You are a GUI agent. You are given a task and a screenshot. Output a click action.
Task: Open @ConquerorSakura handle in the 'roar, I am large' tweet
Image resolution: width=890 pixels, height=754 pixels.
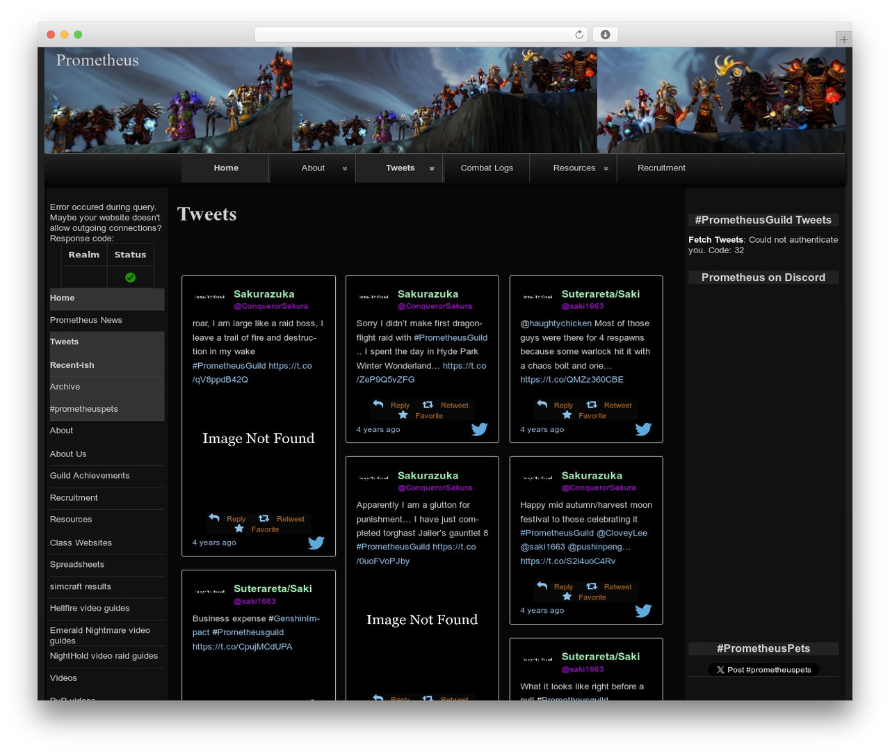click(x=270, y=306)
